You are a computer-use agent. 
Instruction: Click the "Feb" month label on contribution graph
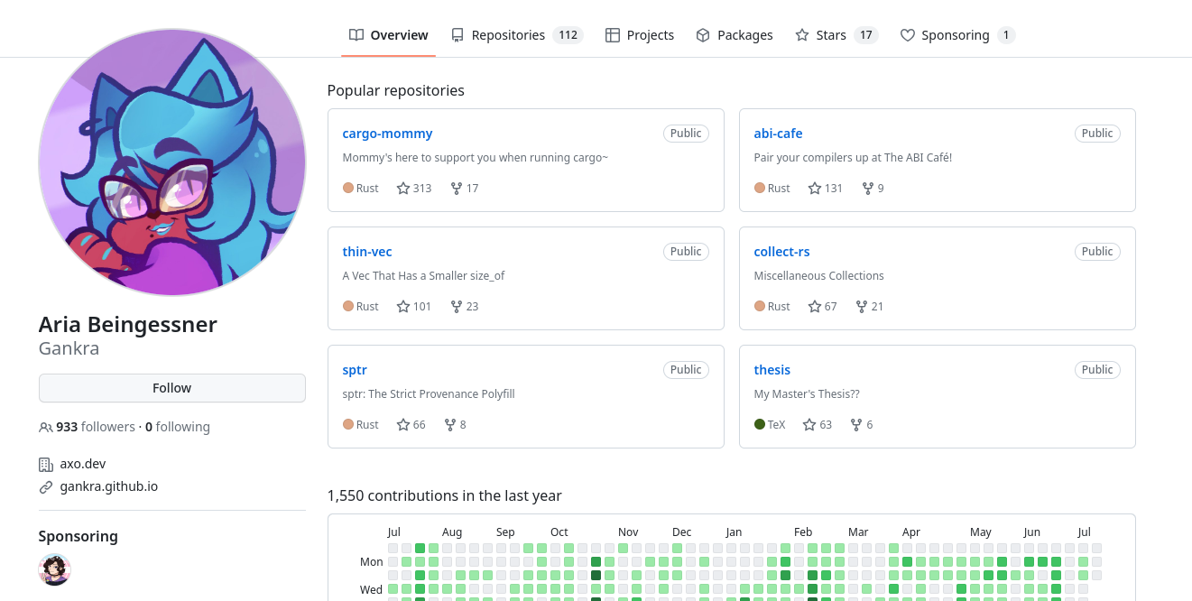point(803,532)
